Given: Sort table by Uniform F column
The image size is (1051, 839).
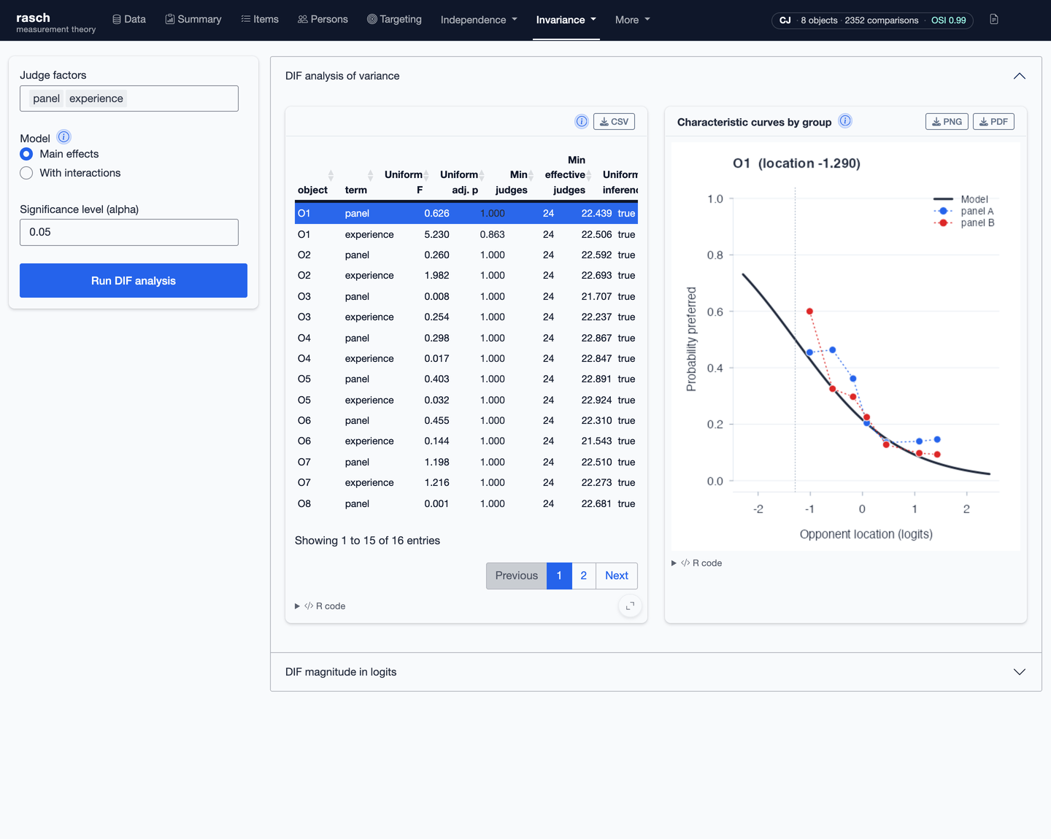Looking at the screenshot, I should [x=405, y=175].
